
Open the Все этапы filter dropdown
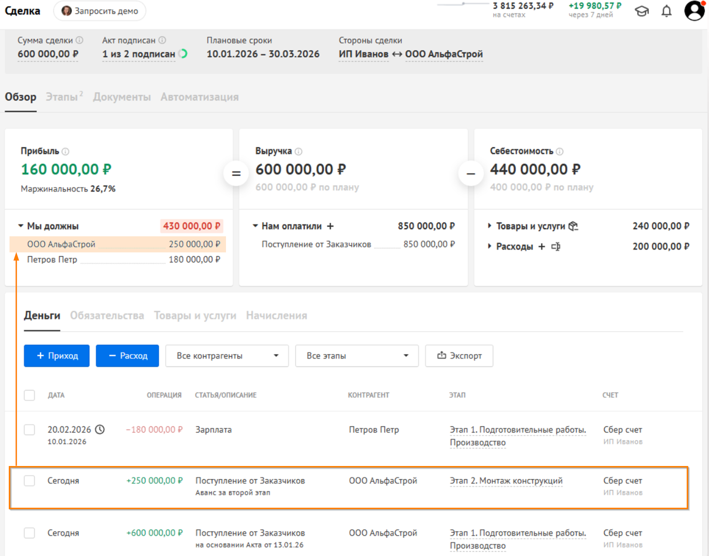click(357, 356)
